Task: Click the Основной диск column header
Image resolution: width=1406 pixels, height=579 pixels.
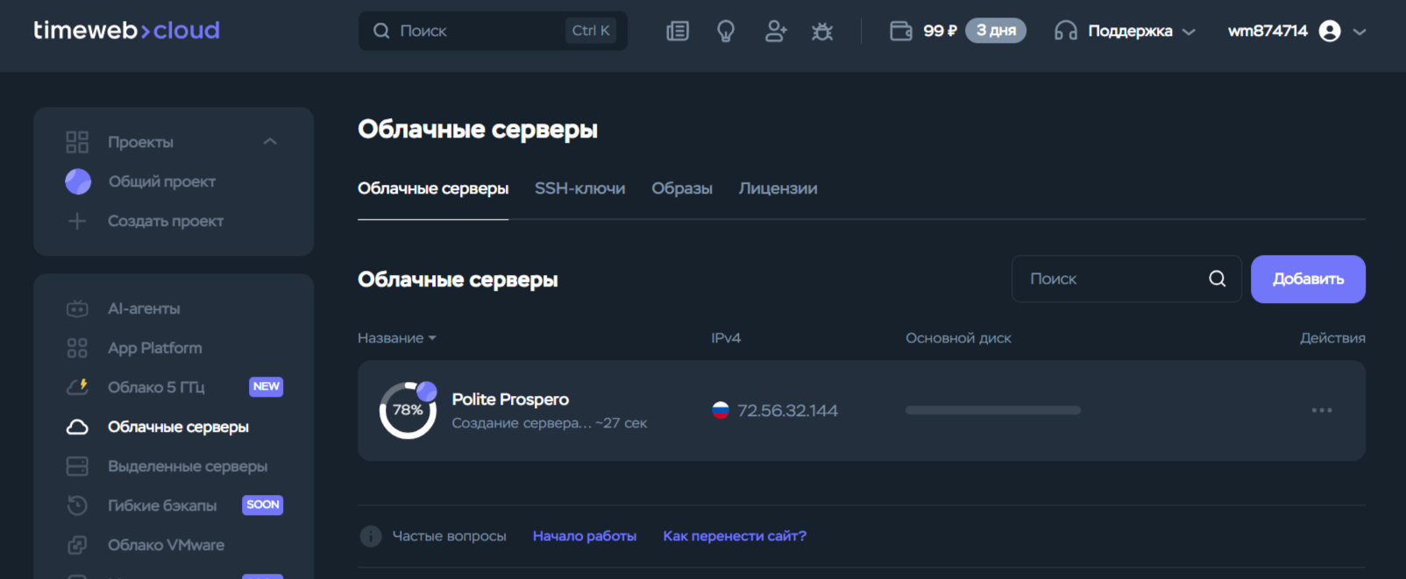Action: (958, 338)
